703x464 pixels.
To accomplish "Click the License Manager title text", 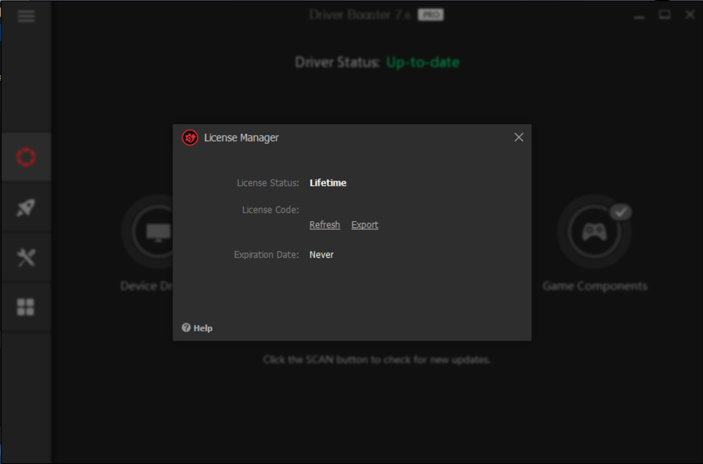I will (x=241, y=137).
